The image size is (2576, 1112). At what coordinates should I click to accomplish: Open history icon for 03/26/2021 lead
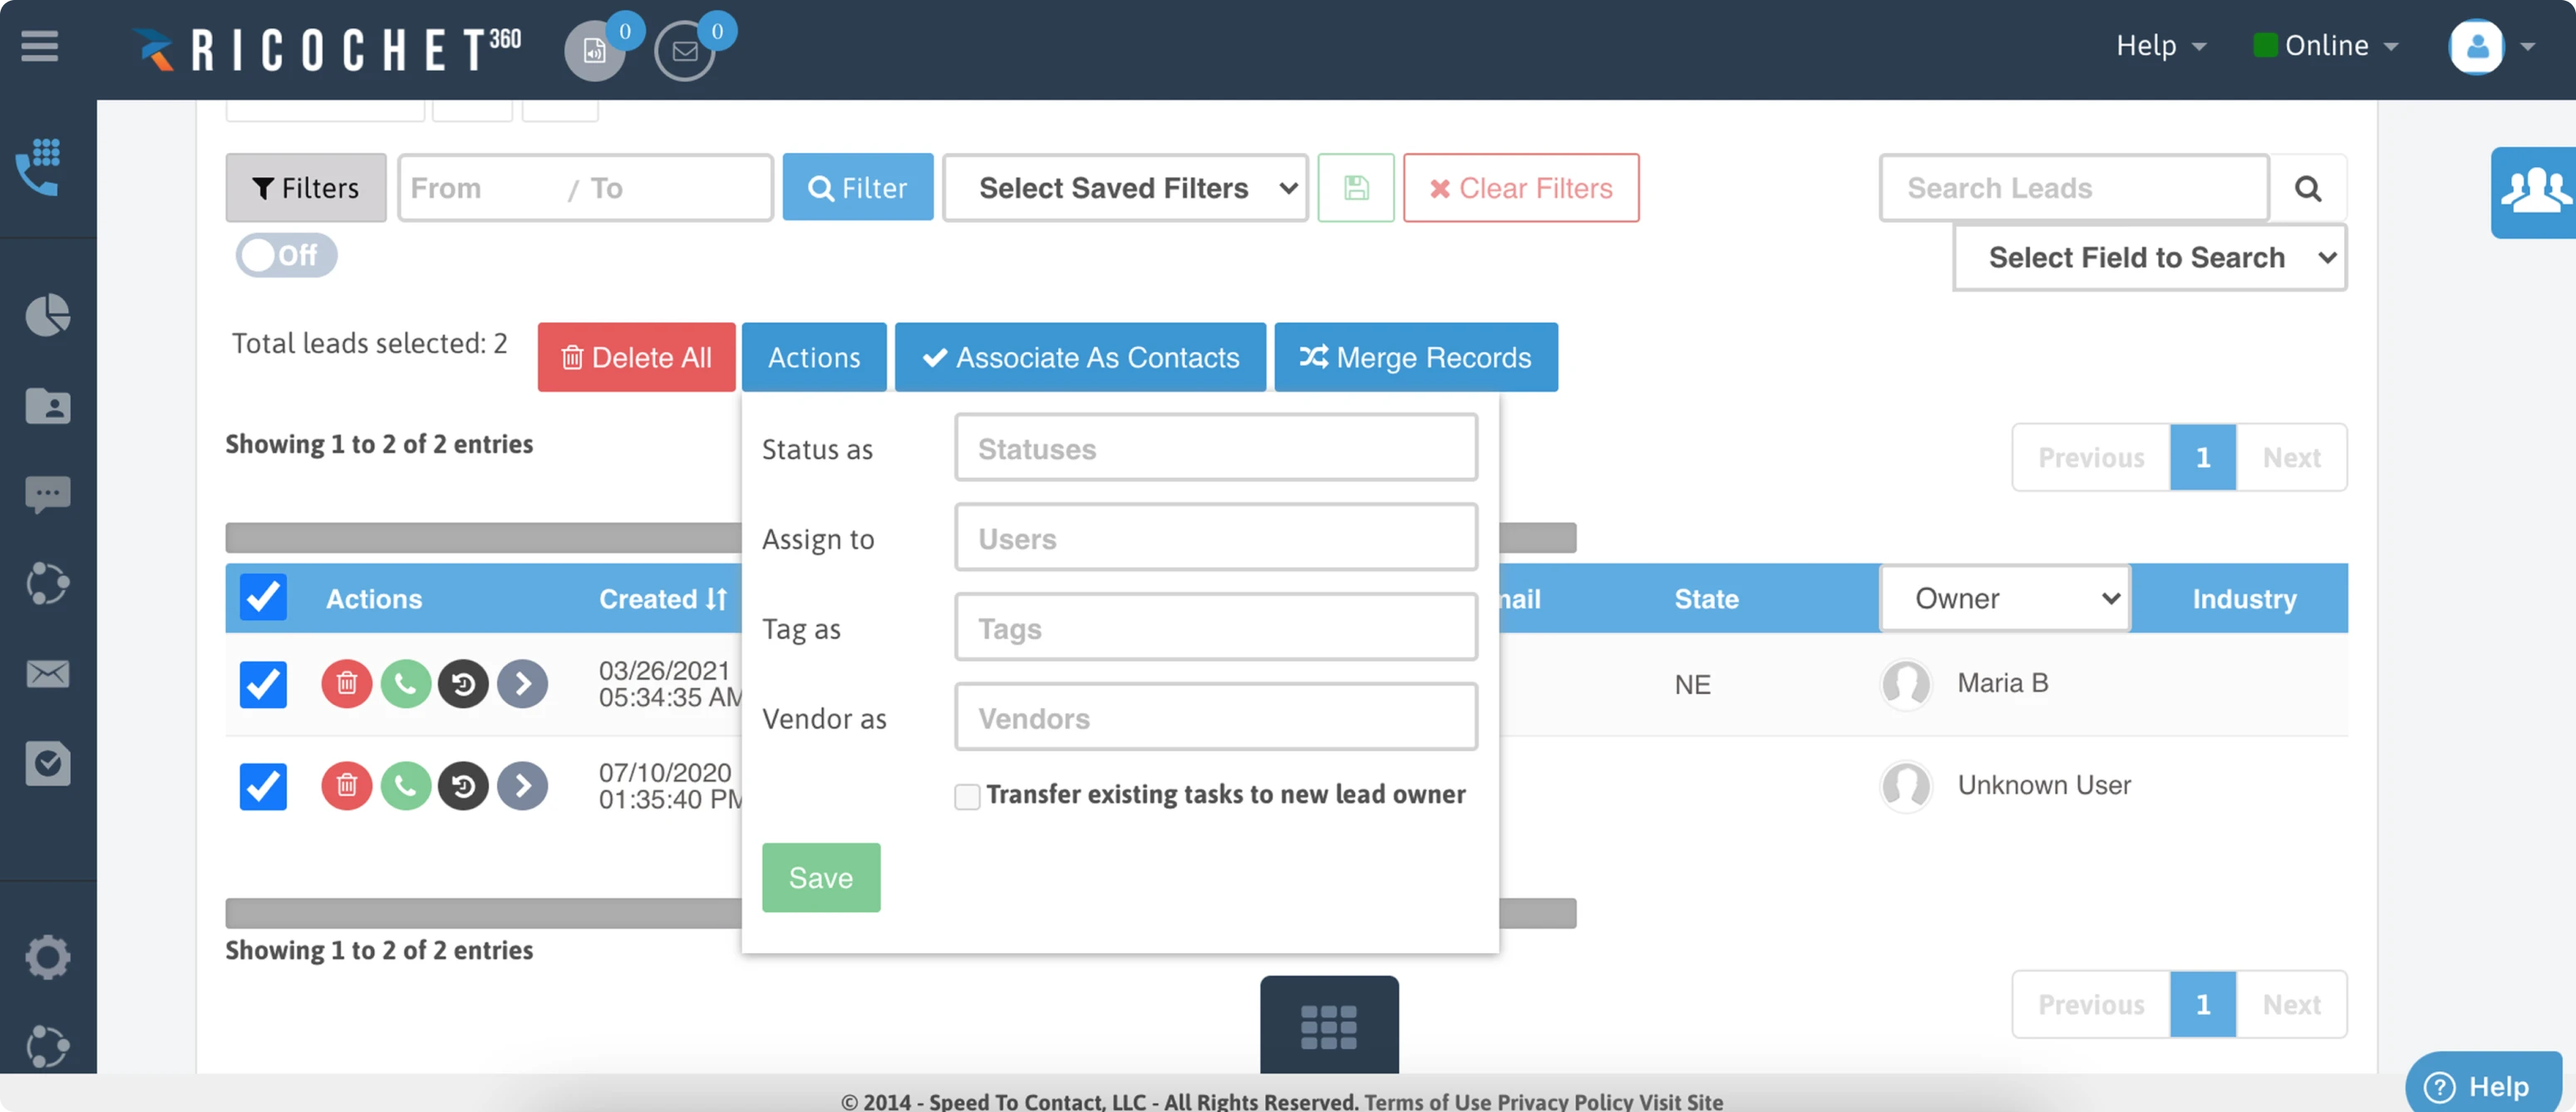[x=463, y=684]
